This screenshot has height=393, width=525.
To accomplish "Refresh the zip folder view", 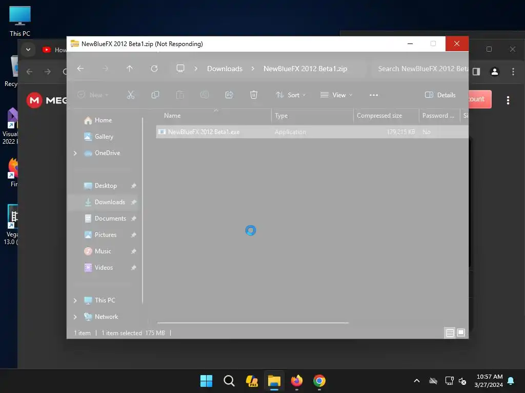I will pyautogui.click(x=154, y=69).
